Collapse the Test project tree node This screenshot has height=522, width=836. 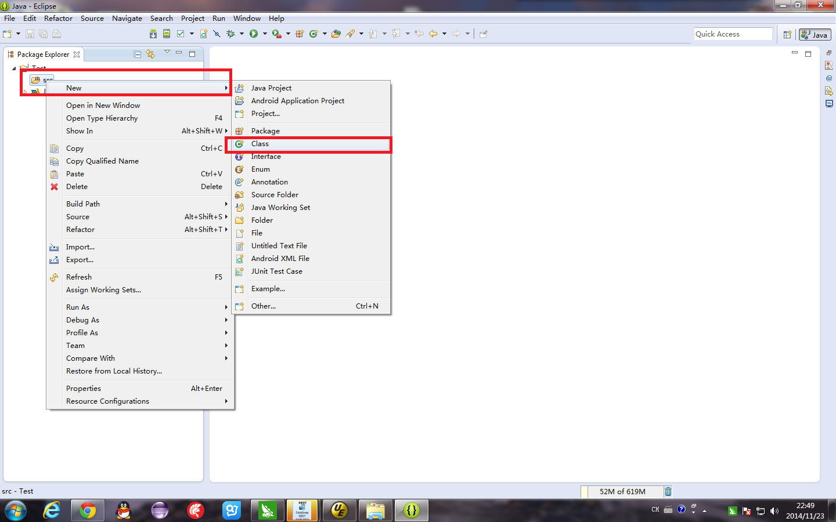[x=14, y=68]
